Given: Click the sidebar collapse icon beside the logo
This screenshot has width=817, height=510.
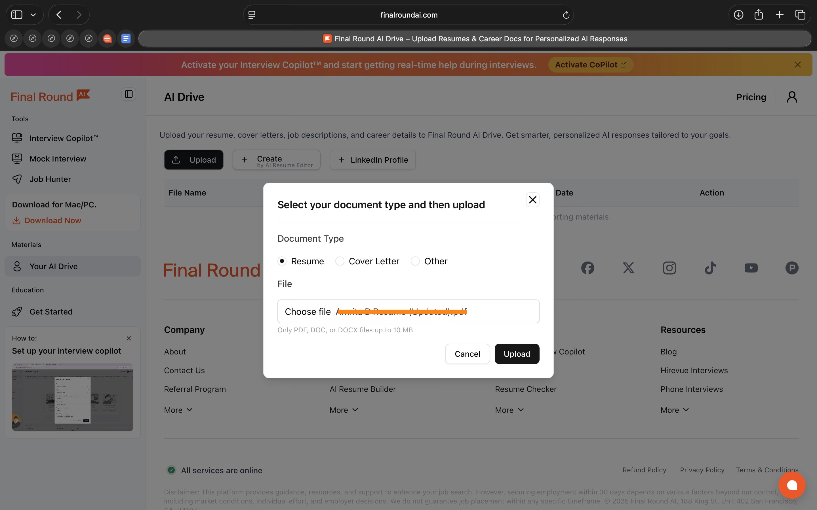Looking at the screenshot, I should 129,94.
